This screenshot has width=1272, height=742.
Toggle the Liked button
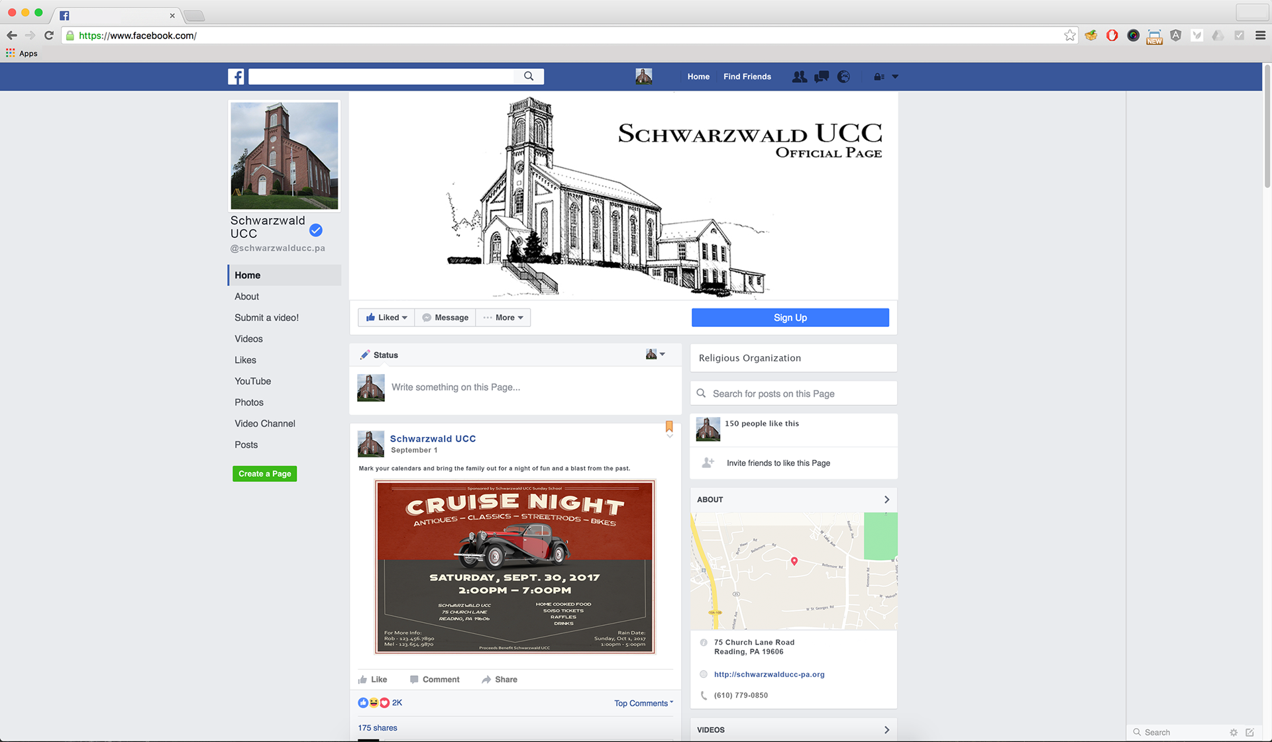[387, 318]
